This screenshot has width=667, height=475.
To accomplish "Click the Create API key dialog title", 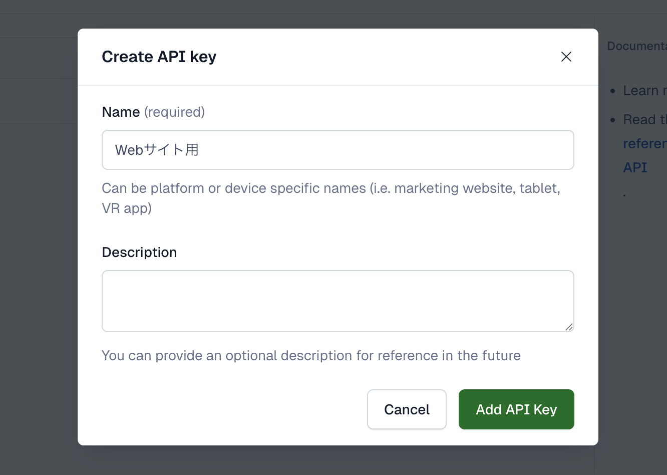I will (x=159, y=57).
